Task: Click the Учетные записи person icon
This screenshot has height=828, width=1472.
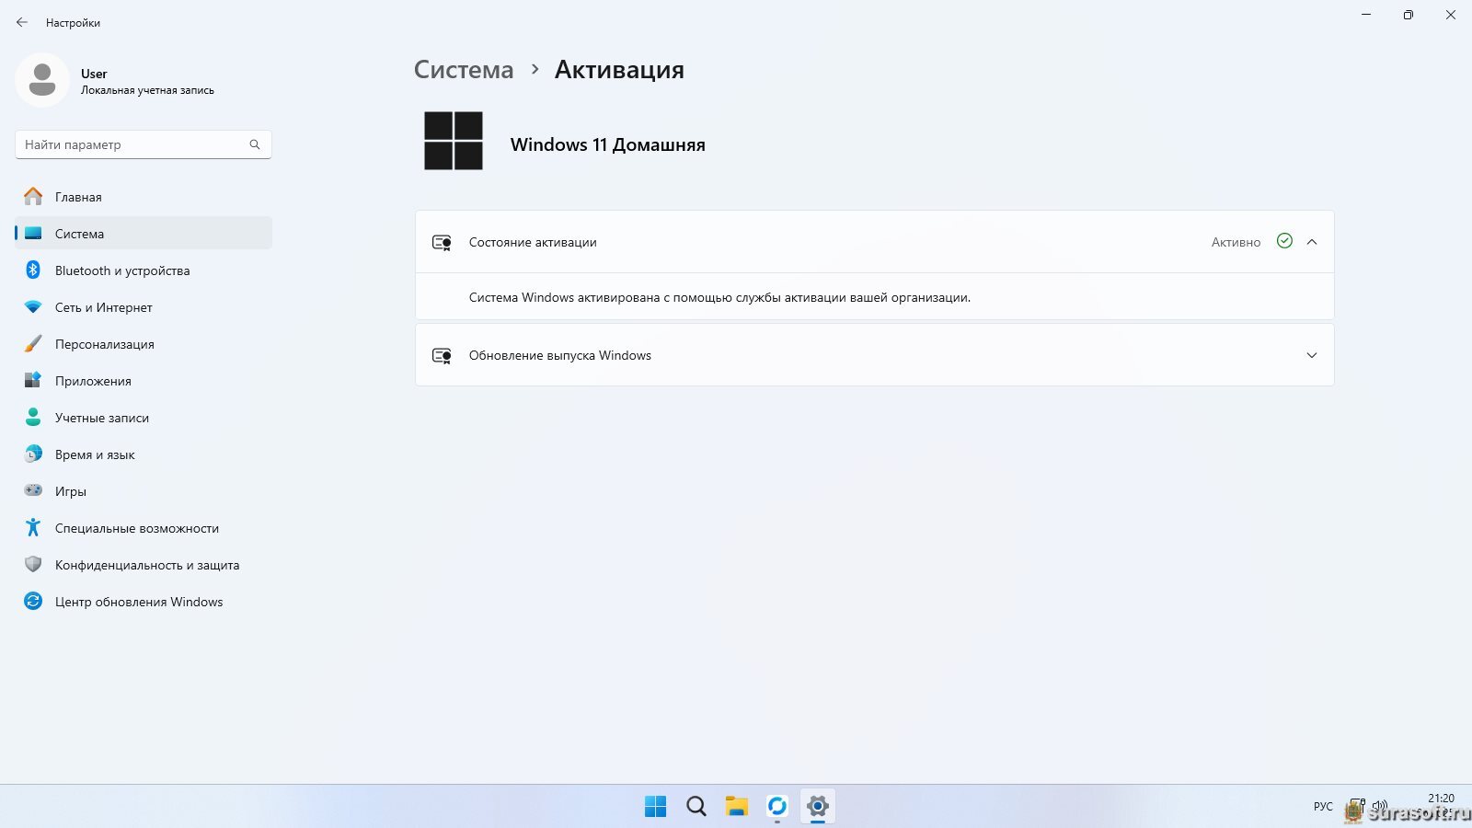Action: click(x=33, y=417)
